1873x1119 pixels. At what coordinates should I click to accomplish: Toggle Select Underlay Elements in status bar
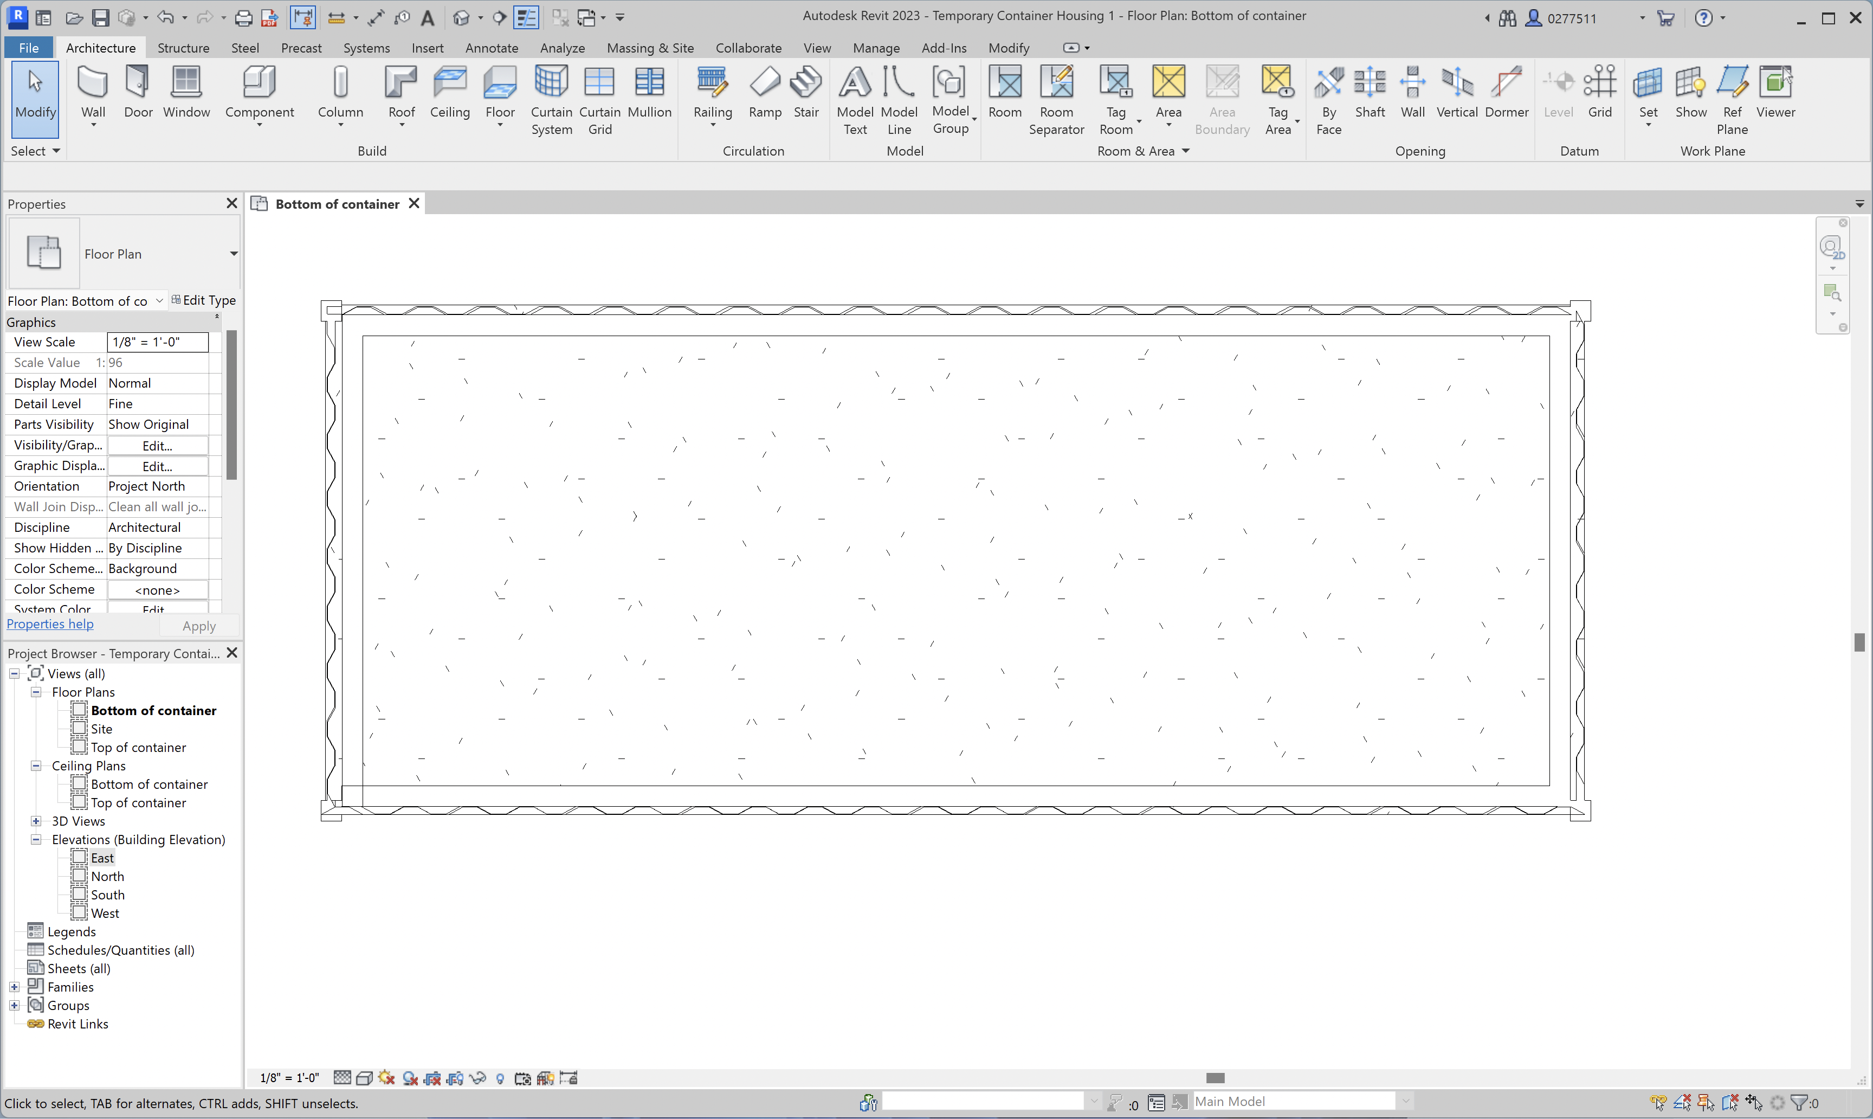pyautogui.click(x=1682, y=1102)
